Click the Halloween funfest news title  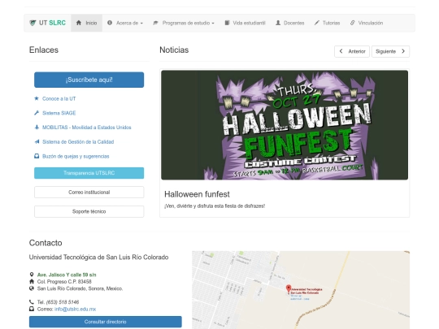pos(197,194)
